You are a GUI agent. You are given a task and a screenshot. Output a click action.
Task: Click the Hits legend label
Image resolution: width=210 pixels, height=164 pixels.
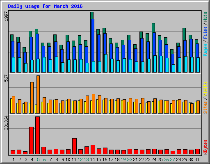click(205, 17)
